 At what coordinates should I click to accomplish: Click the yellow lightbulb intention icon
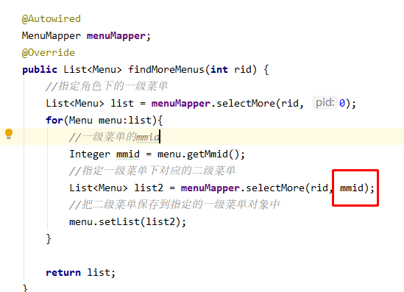coord(9,134)
